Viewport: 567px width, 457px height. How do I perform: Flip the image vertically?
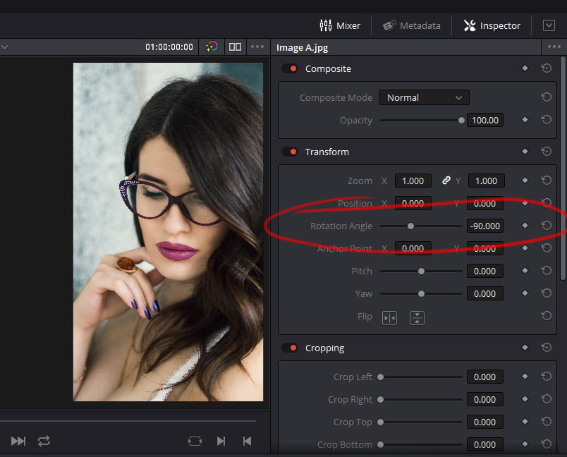[x=417, y=318]
